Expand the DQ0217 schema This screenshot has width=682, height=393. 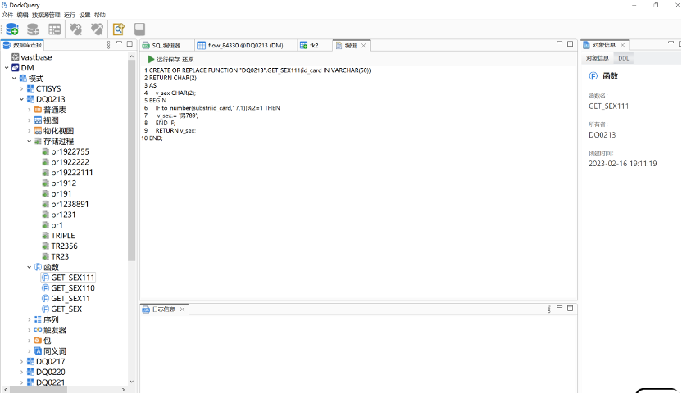click(x=22, y=361)
